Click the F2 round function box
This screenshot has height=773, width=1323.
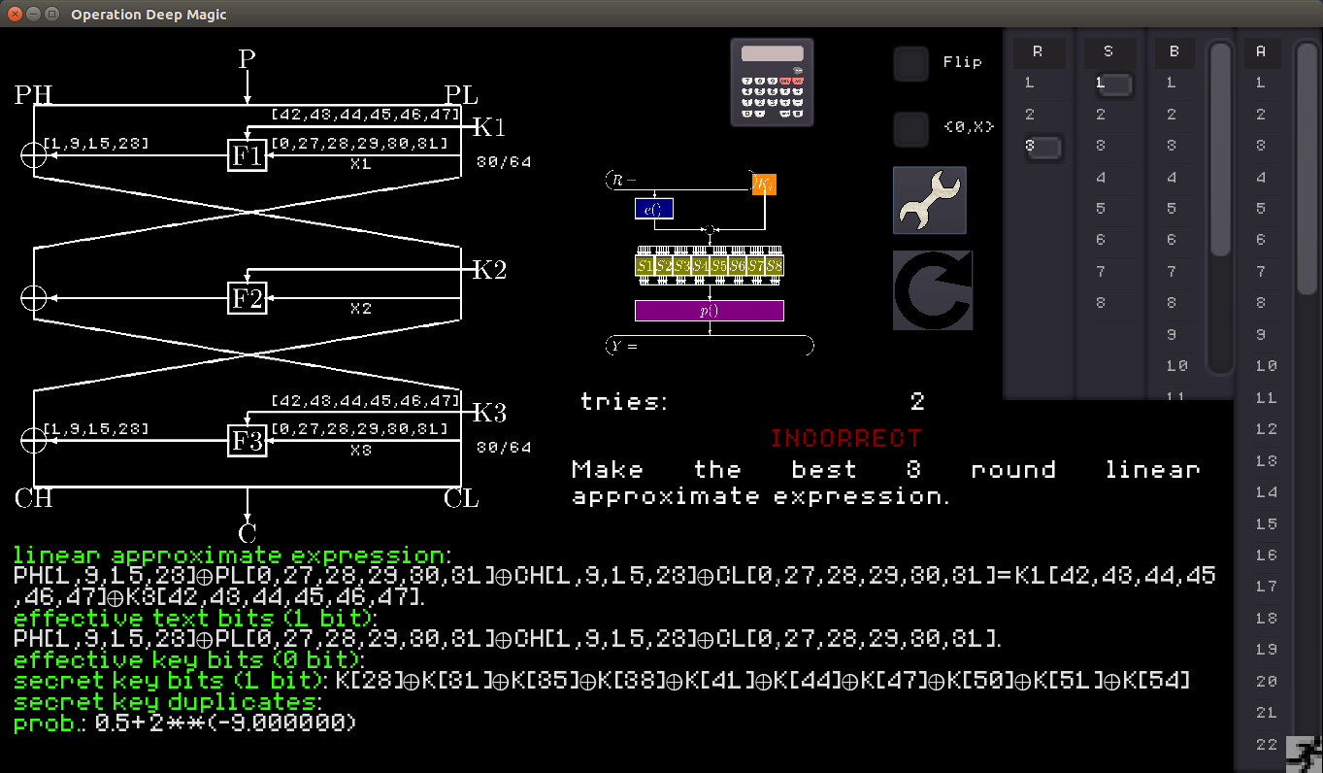[246, 299]
